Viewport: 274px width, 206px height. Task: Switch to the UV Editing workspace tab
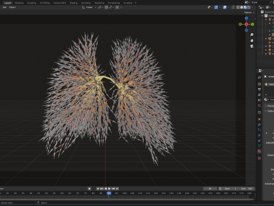(45, 3)
